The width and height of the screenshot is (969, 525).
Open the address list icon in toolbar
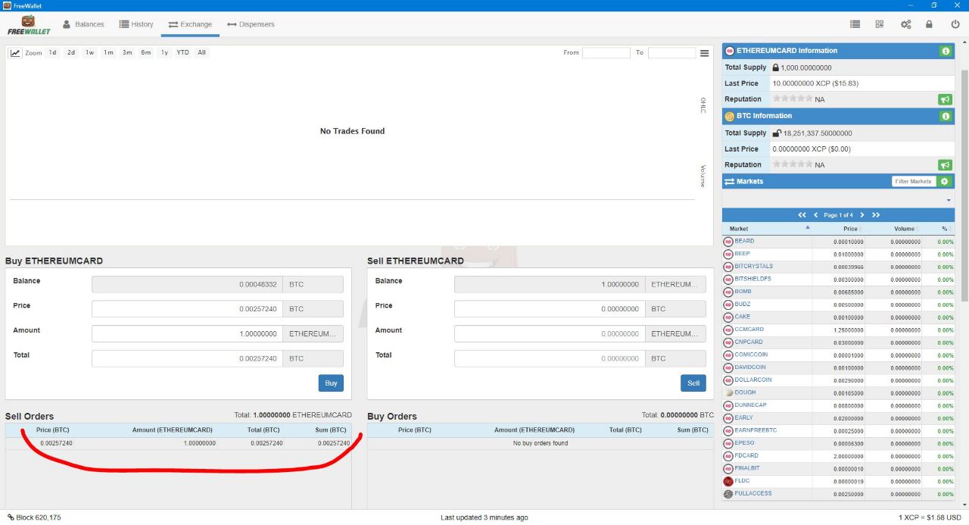(x=855, y=24)
